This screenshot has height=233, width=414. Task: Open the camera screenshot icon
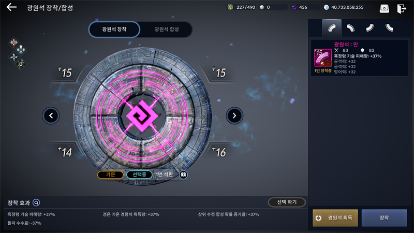tap(384, 8)
